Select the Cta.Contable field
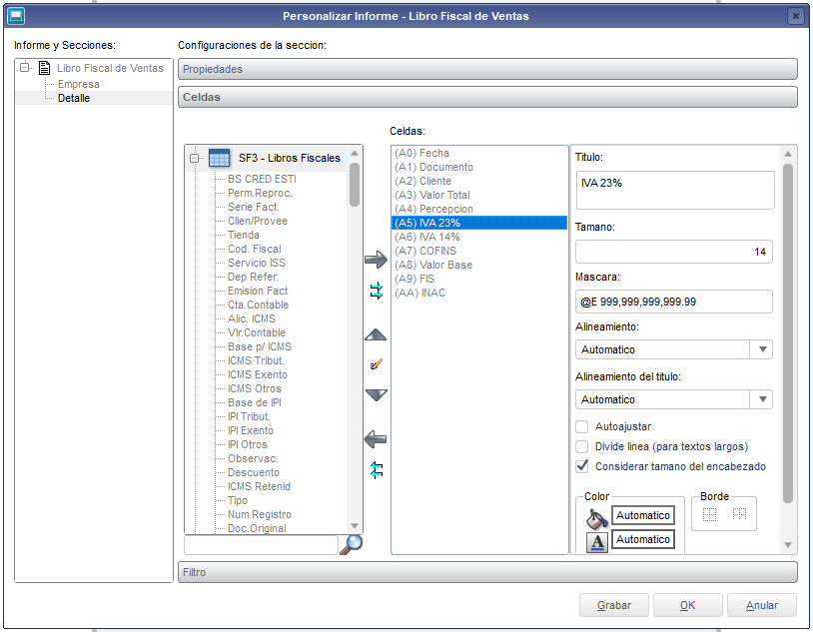This screenshot has height=632, width=813. 258,305
